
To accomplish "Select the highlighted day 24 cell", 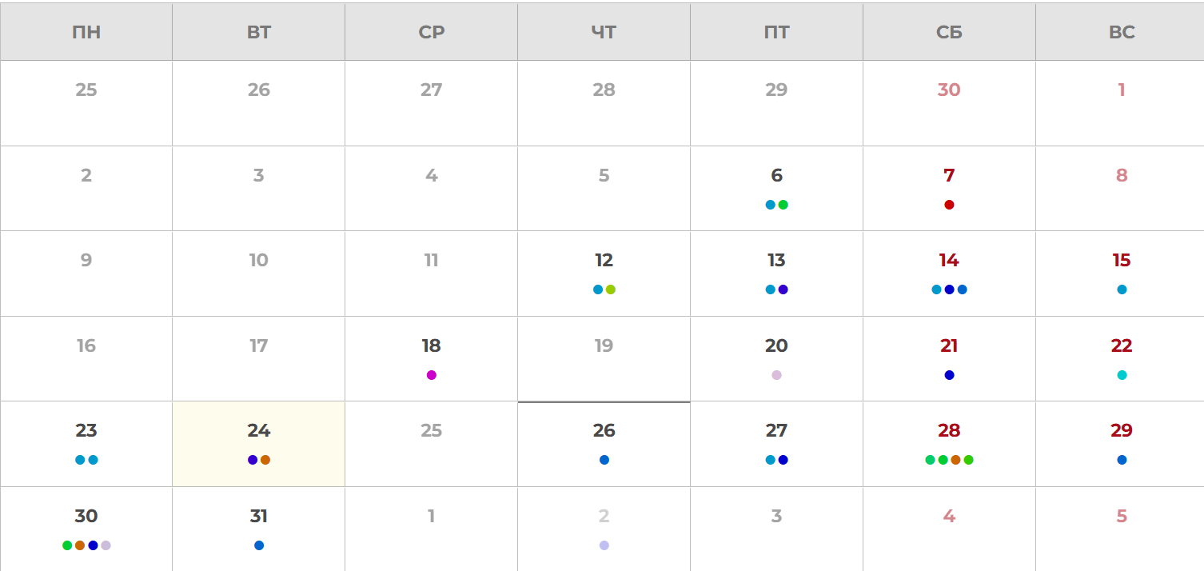I will tap(259, 444).
